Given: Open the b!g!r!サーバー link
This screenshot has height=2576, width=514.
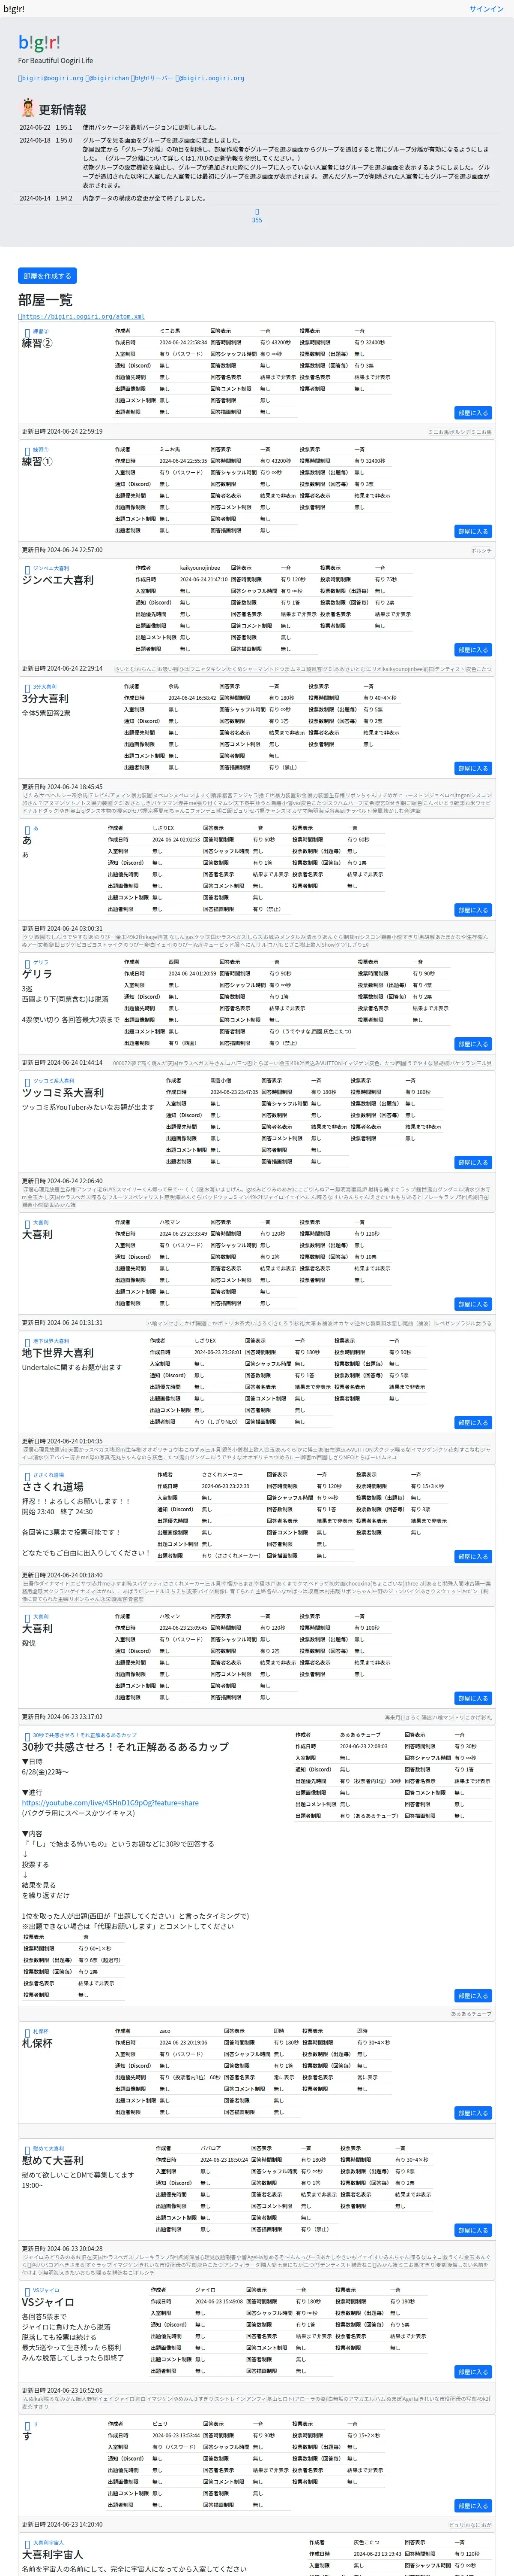Looking at the screenshot, I should click(x=153, y=78).
